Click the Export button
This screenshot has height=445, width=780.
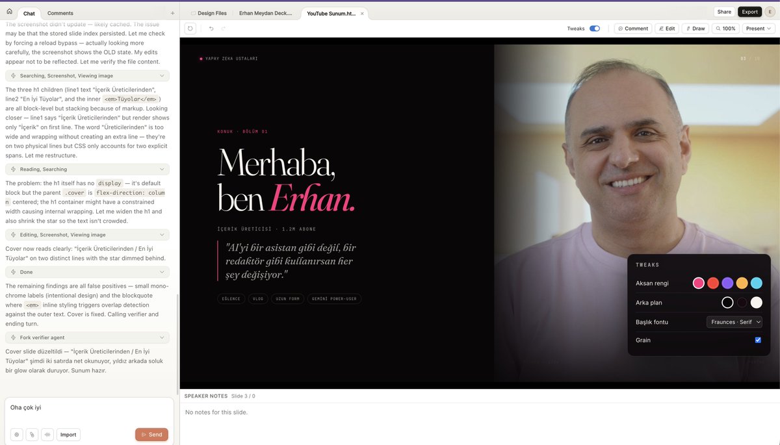[x=749, y=11]
